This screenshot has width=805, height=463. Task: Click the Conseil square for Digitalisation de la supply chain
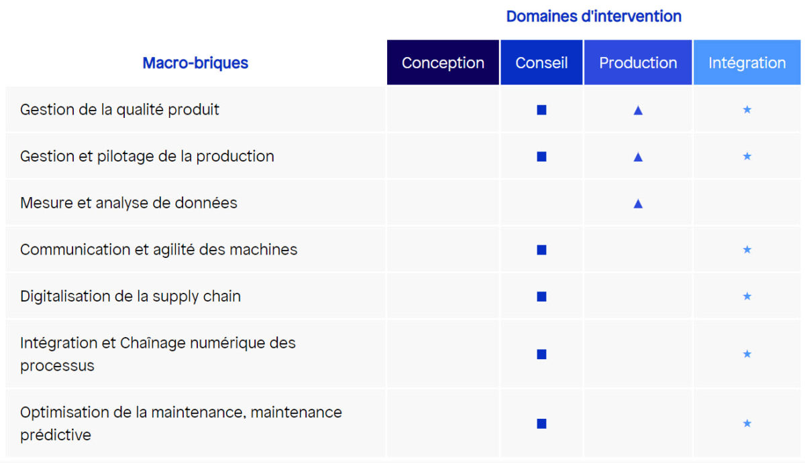pyautogui.click(x=541, y=296)
